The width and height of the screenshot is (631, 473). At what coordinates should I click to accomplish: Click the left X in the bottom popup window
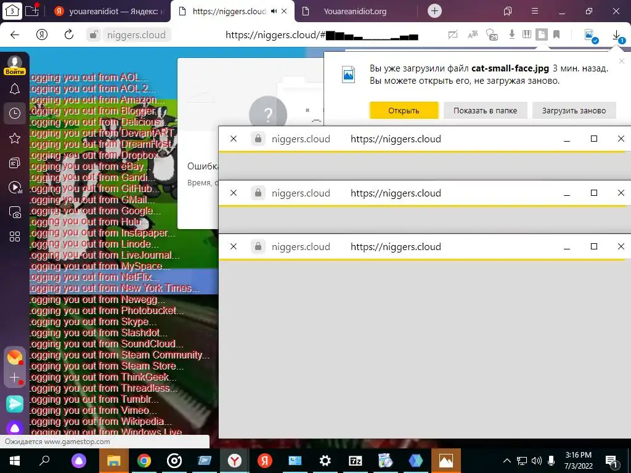[234, 246]
